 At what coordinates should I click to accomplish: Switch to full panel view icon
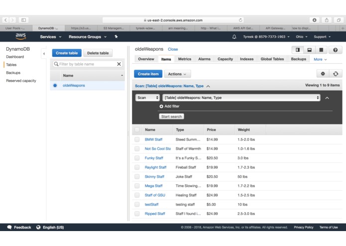(x=321, y=50)
